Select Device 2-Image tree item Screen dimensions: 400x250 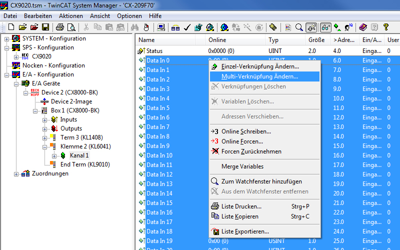coord(71,101)
